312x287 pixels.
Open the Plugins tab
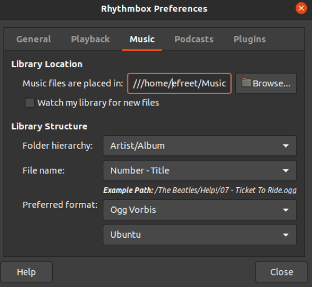coord(249,39)
